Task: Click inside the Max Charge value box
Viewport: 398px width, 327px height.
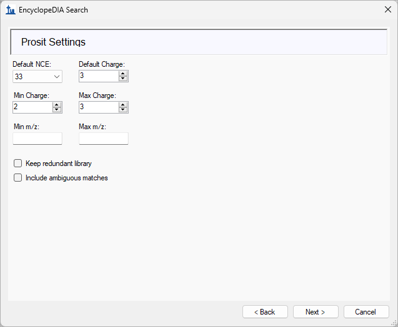Action: coord(98,107)
